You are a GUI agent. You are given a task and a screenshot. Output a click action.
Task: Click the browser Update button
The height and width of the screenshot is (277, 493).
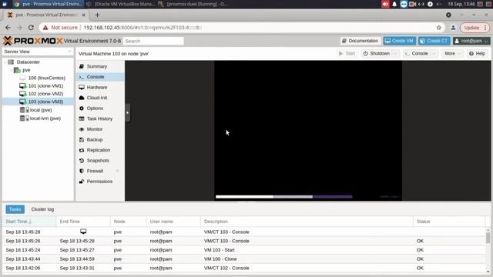(x=475, y=28)
